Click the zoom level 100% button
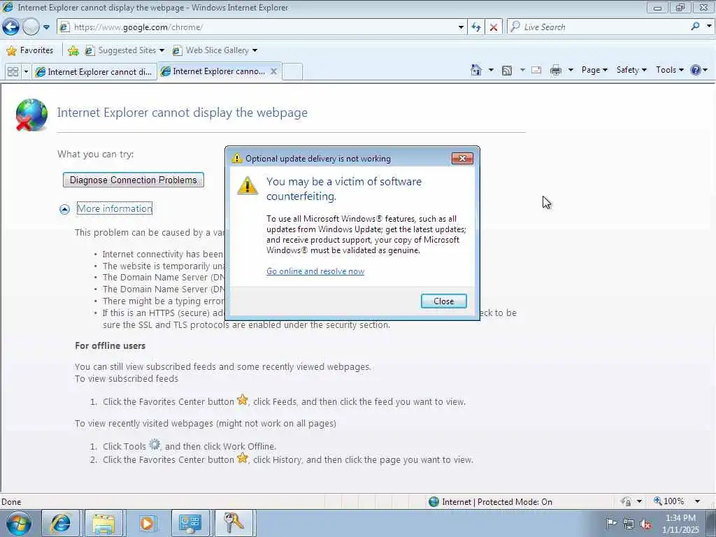 [669, 501]
